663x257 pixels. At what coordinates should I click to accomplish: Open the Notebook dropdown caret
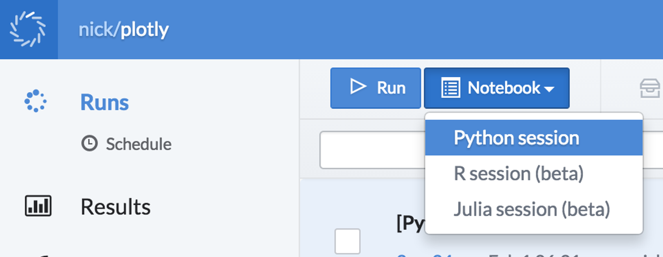(549, 89)
